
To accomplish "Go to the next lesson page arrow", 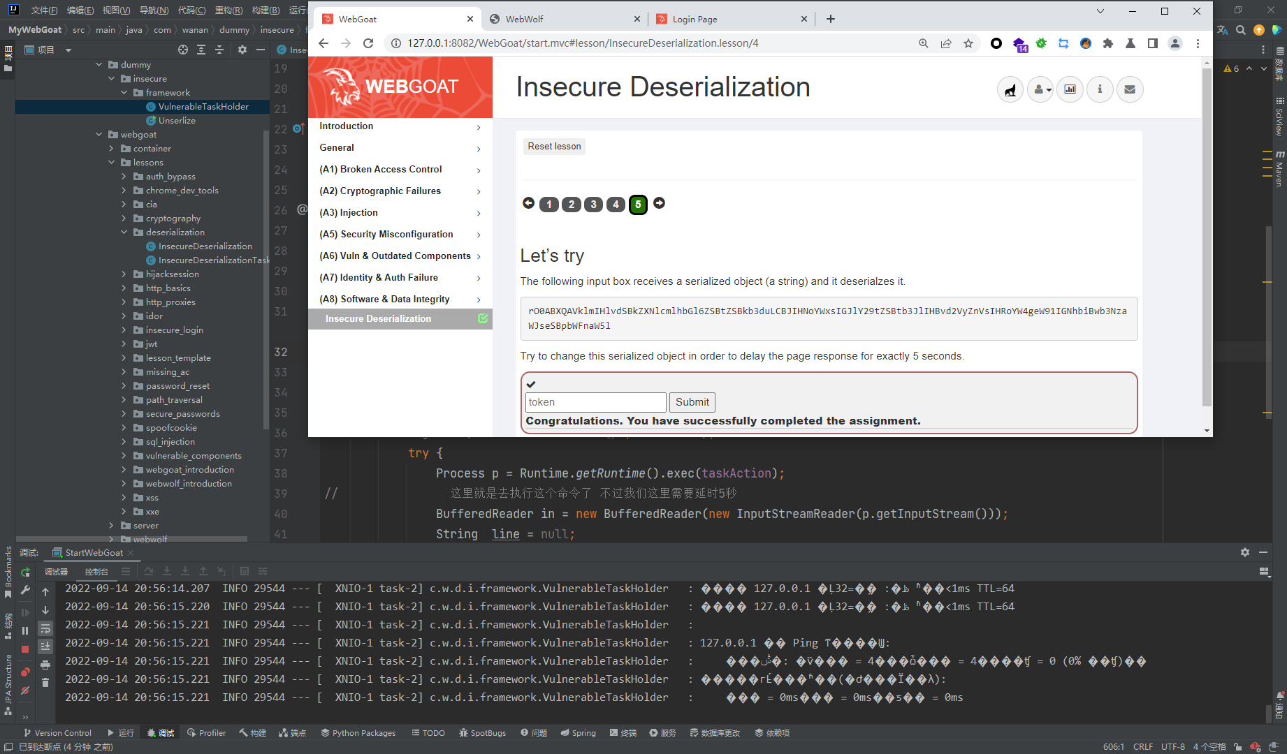I will [659, 203].
